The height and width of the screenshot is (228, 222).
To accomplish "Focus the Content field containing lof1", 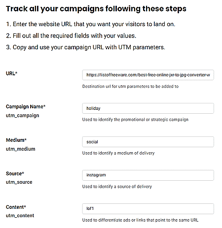I will [x=148, y=209].
